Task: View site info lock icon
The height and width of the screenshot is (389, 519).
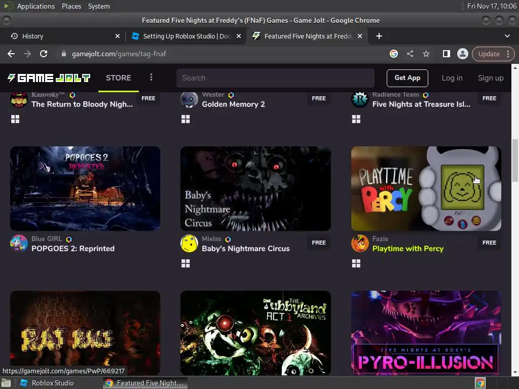Action: coord(64,54)
